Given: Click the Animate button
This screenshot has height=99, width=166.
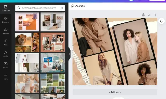Looking at the screenshot, I should 78,6.
